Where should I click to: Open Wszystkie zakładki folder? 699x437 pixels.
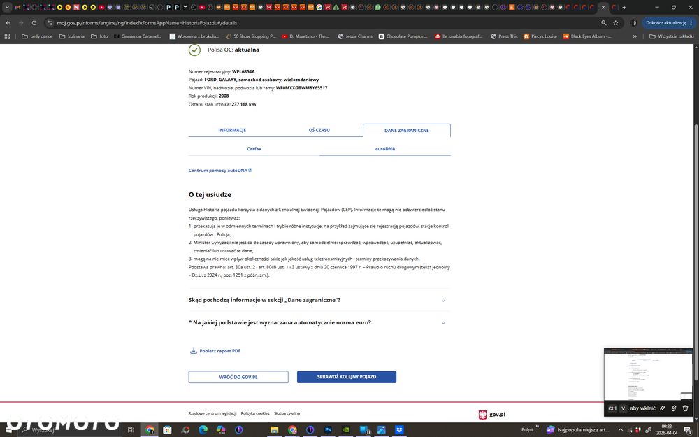[671, 36]
